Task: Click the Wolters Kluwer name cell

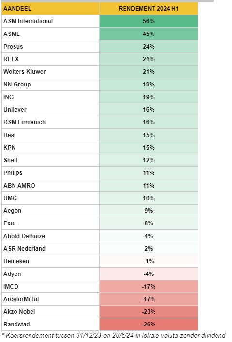Action: click(x=50, y=72)
